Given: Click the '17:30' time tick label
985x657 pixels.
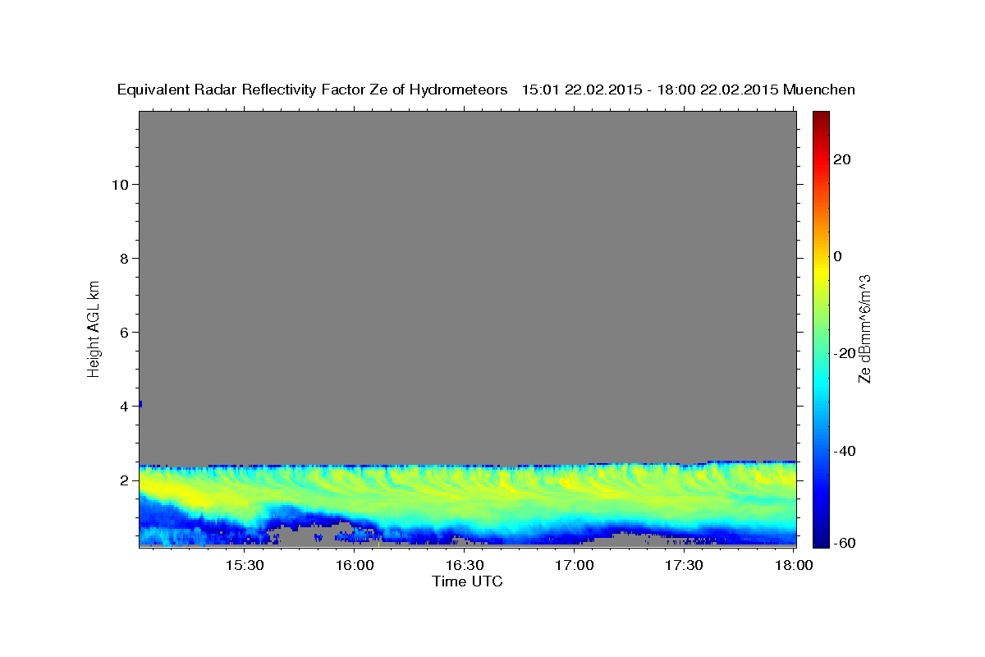Looking at the screenshot, I should pyautogui.click(x=685, y=566).
